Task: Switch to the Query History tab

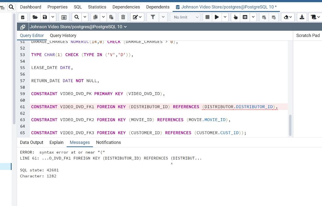Action: coord(63,35)
